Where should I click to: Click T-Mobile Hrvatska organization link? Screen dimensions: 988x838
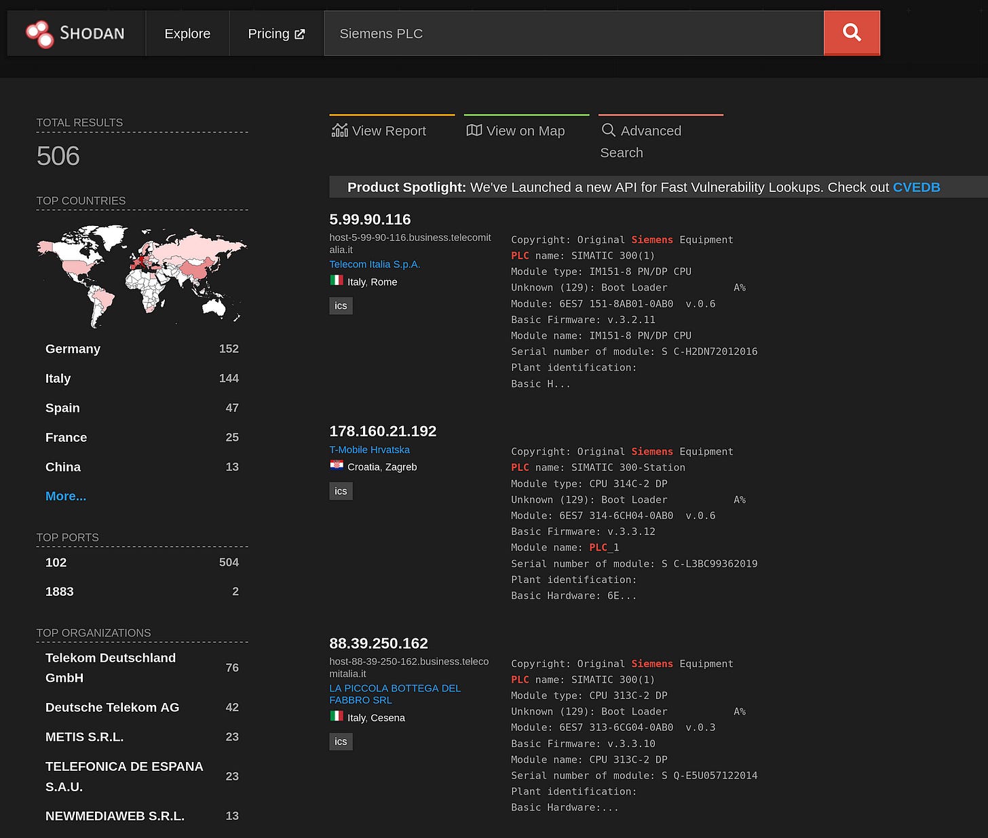point(369,449)
